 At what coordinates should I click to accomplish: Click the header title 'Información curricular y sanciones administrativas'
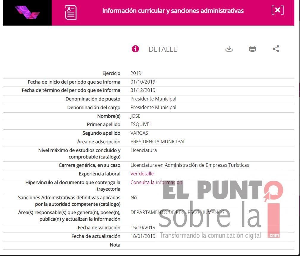point(173,11)
